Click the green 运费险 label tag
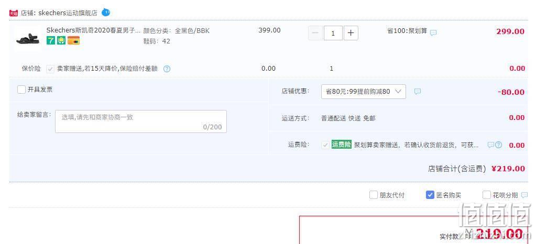 coord(341,145)
